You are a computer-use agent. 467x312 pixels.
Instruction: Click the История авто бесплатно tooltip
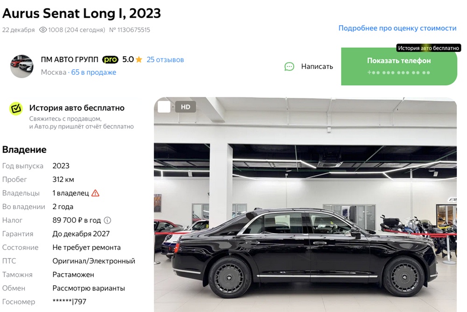click(429, 48)
